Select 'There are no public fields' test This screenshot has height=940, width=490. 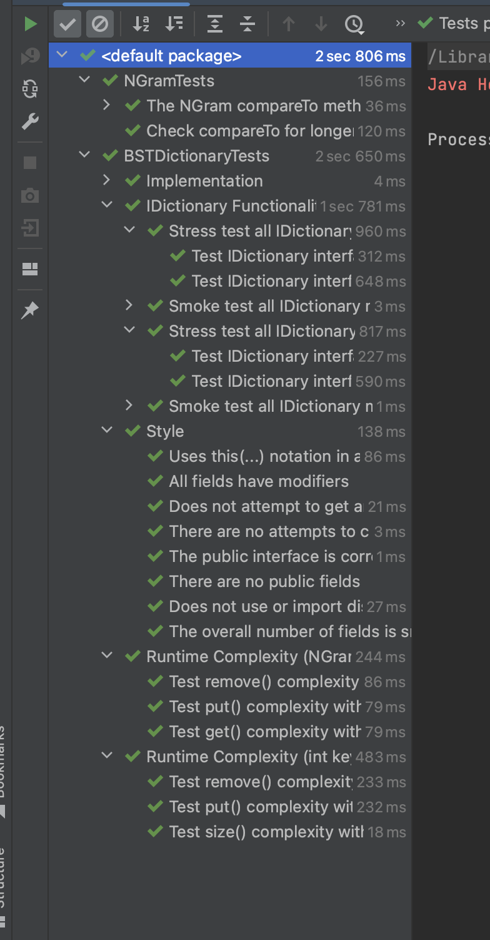264,581
